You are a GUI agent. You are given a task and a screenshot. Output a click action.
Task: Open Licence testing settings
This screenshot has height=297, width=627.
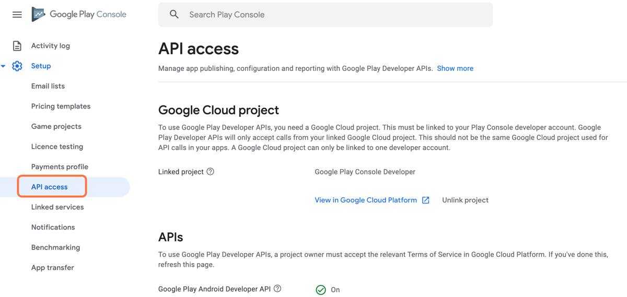click(x=57, y=147)
